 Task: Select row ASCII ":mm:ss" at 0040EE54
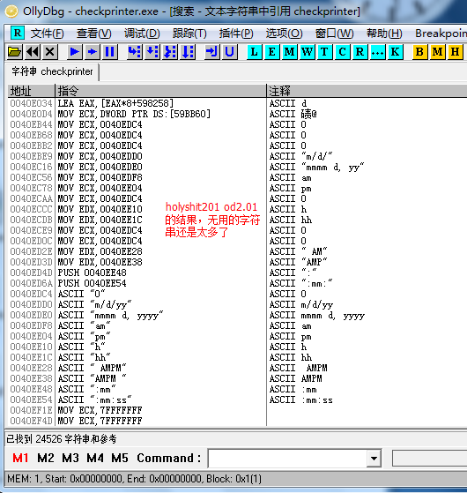(x=237, y=400)
